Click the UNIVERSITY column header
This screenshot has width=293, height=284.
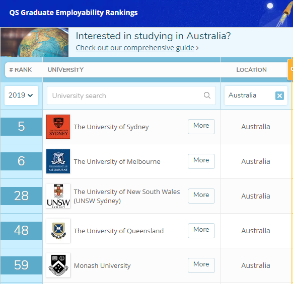click(x=65, y=70)
